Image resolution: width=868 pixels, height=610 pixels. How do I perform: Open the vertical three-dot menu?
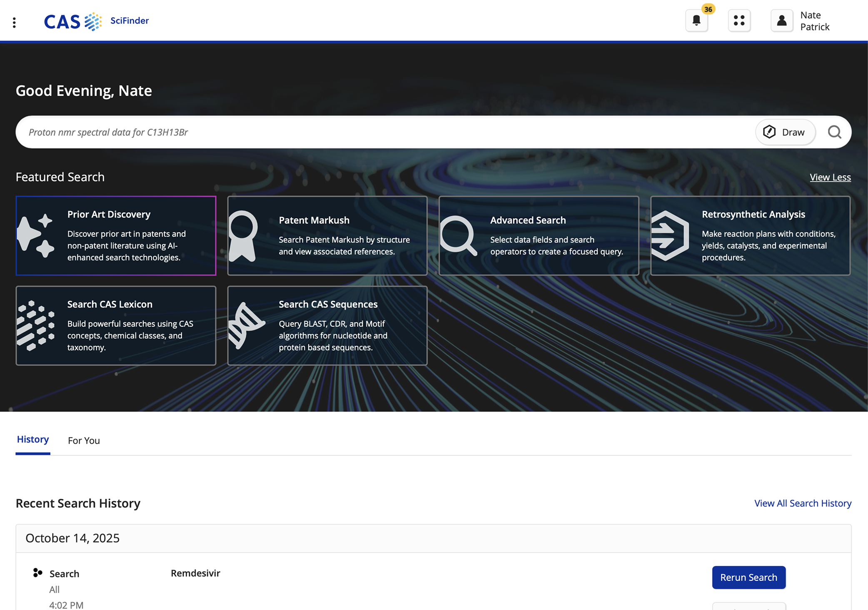(15, 22)
